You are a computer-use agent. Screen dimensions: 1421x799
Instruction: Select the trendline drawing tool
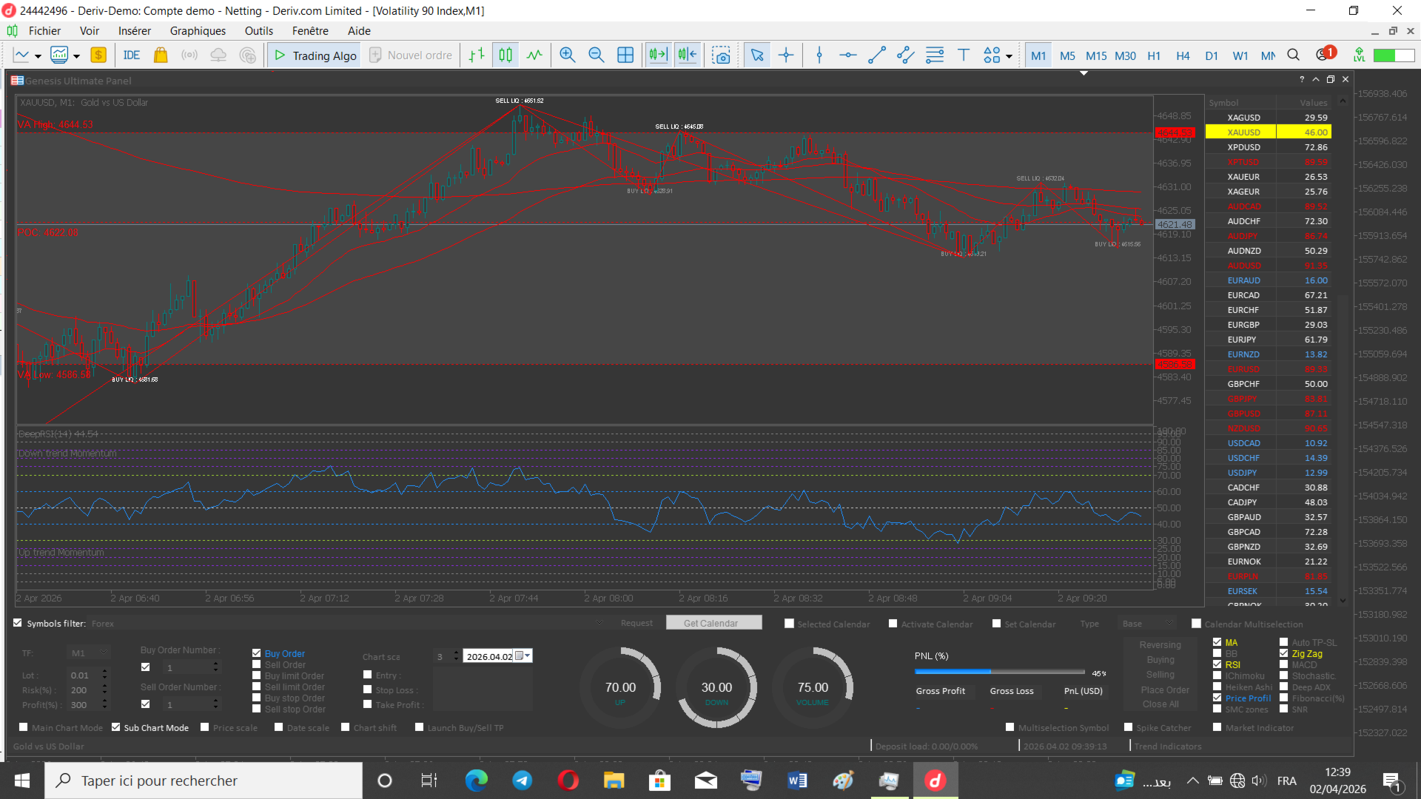(877, 55)
